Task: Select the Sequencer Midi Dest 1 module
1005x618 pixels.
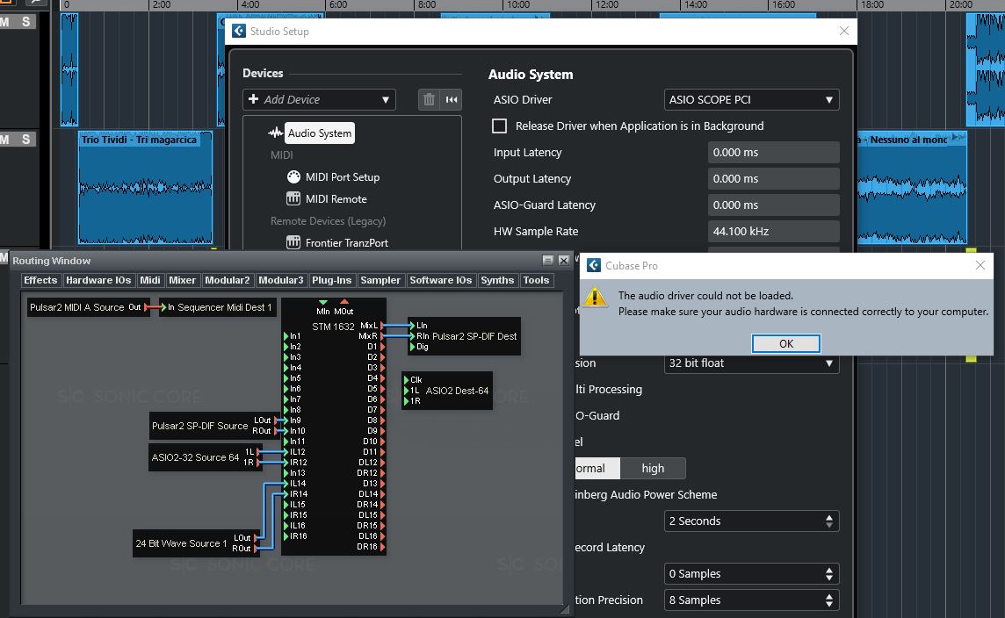Action: point(219,307)
